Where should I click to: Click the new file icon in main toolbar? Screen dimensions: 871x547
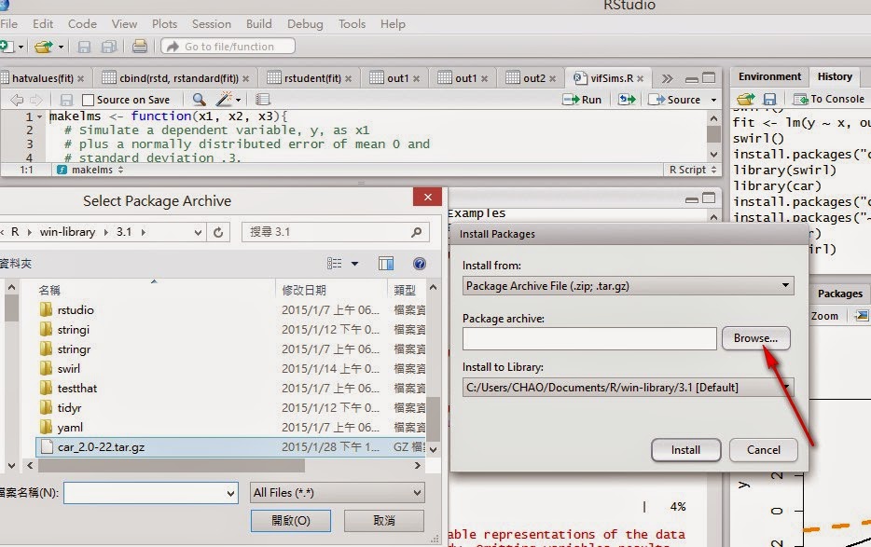pyautogui.click(x=7, y=46)
